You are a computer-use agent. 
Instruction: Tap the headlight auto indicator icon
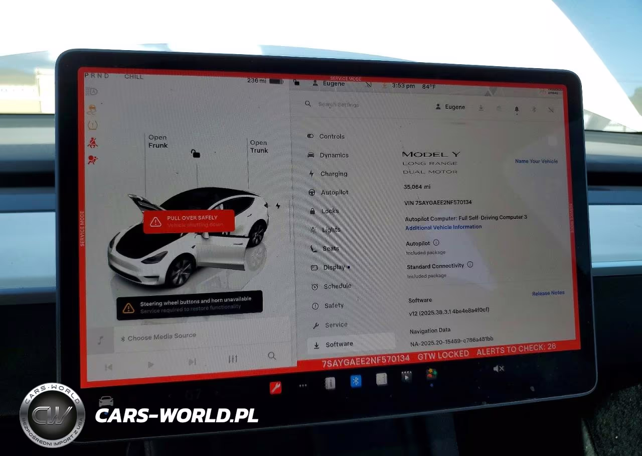[91, 92]
